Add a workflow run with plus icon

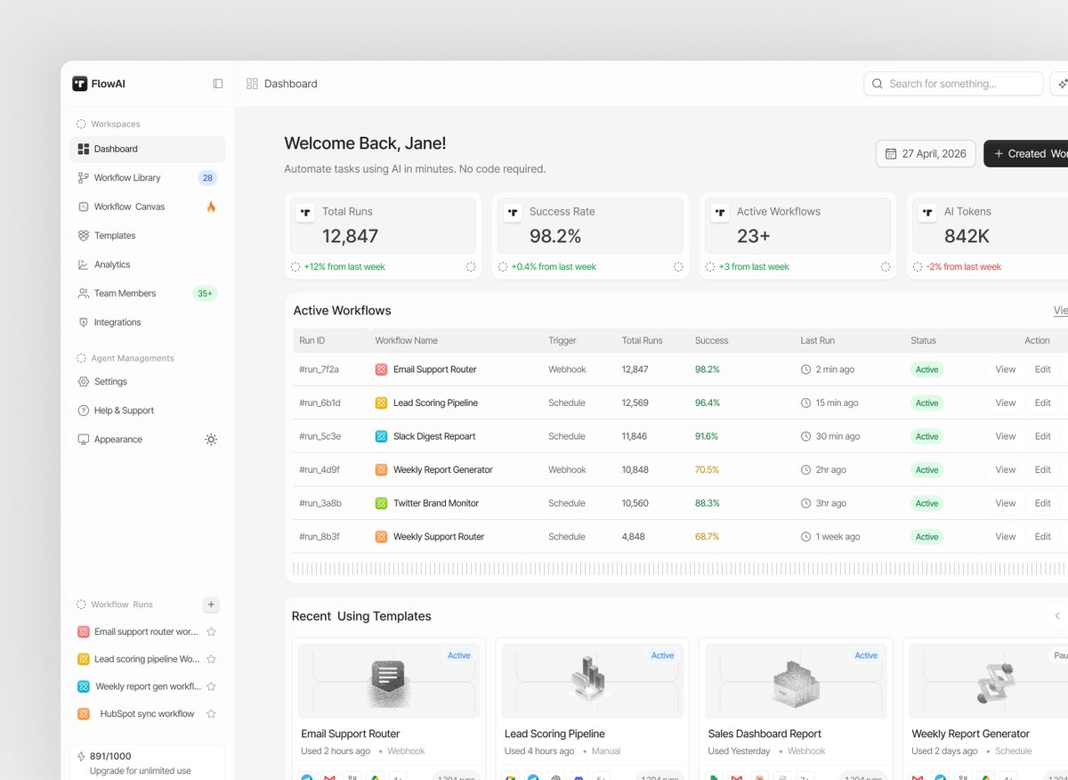pos(211,605)
